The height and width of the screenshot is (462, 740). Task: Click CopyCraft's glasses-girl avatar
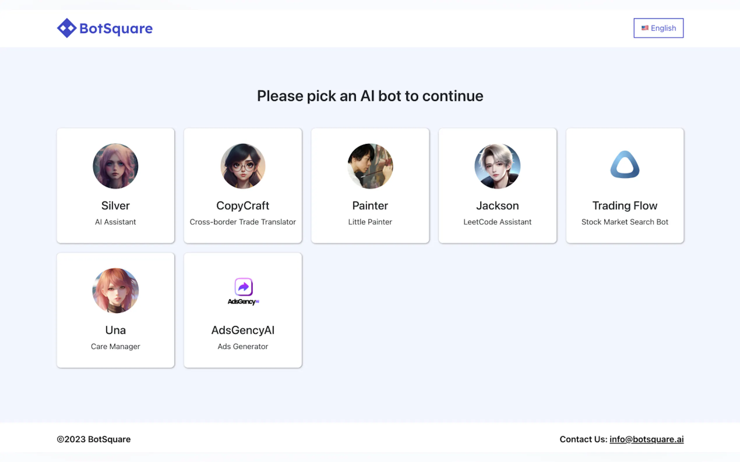click(243, 166)
